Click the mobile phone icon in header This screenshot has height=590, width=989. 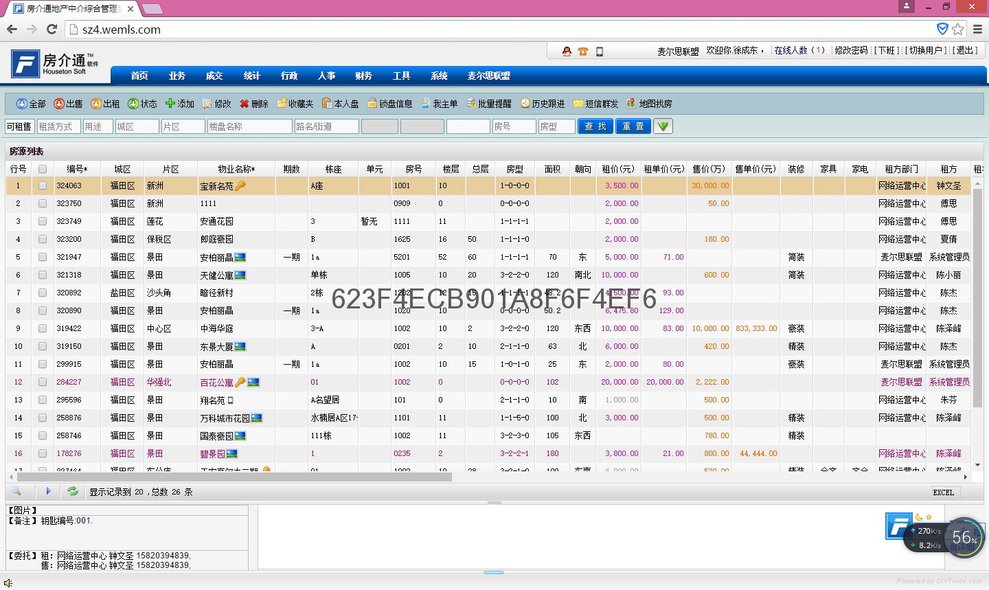point(600,52)
